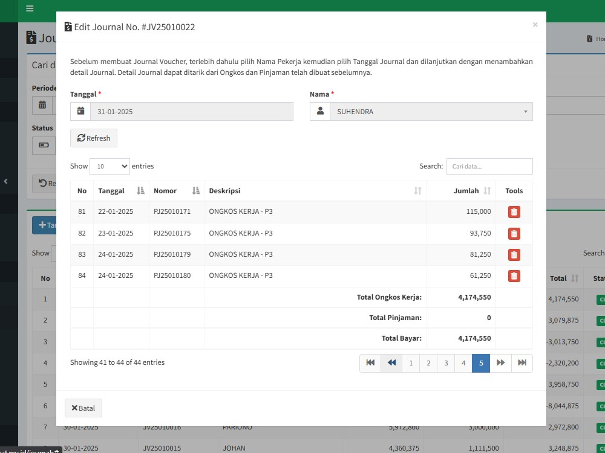Viewport: 605px width, 453px height.
Task: Focus the Search Cari data field
Action: [489, 167]
